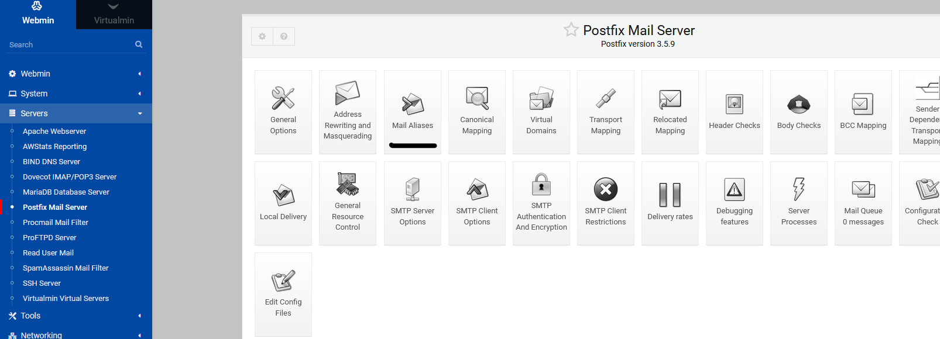Open Edit Config Files
The image size is (940, 339).
tap(283, 295)
